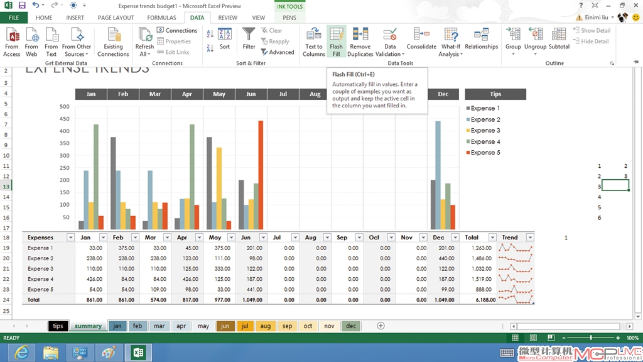
Task: Click the horizontal scrollbar track
Action: pos(571,326)
